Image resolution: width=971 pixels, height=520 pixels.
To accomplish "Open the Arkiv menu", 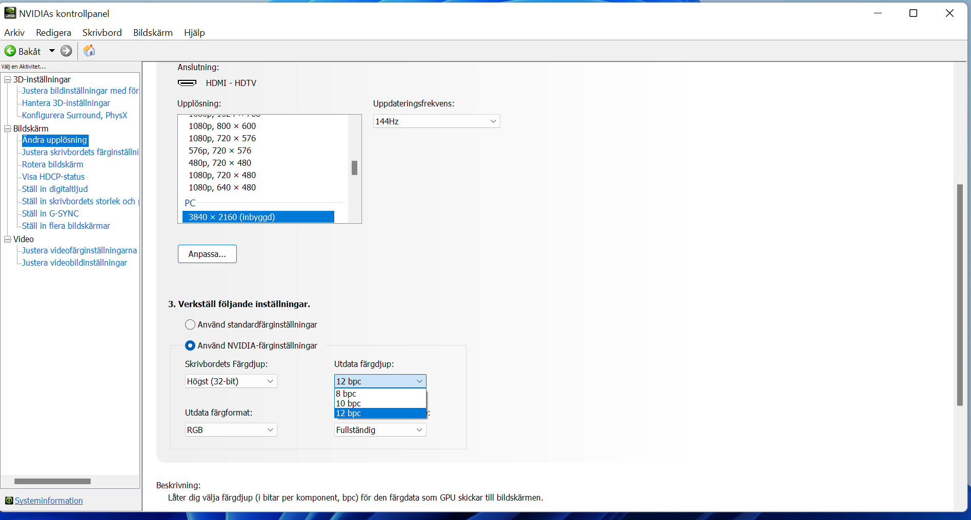I will click(x=14, y=33).
